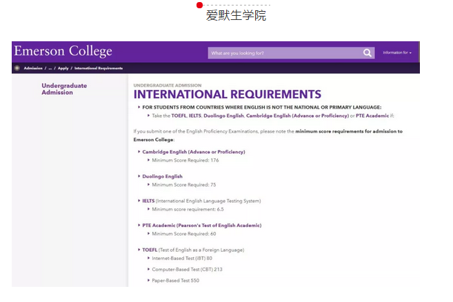Click text 'Computer-Based Test (CBT) 213'
This screenshot has width=453, height=302.
coord(187,270)
